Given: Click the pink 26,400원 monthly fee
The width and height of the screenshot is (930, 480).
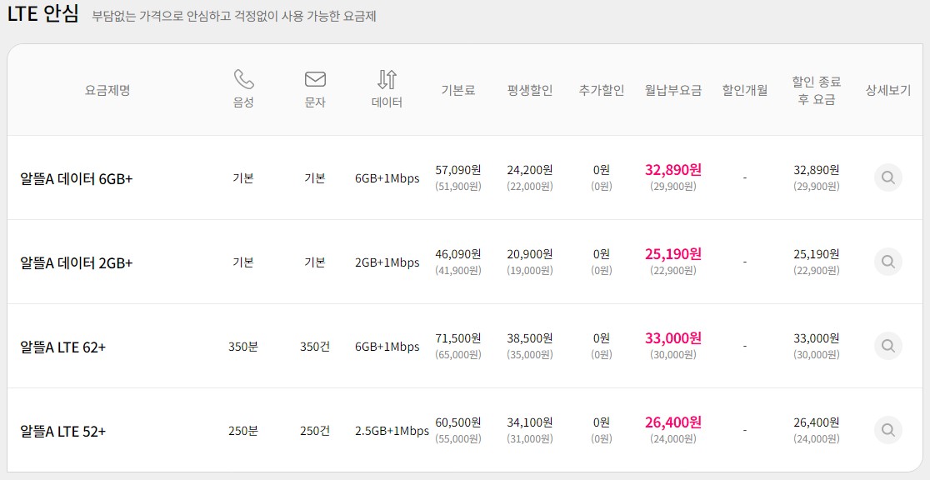Looking at the screenshot, I should coord(673,422).
